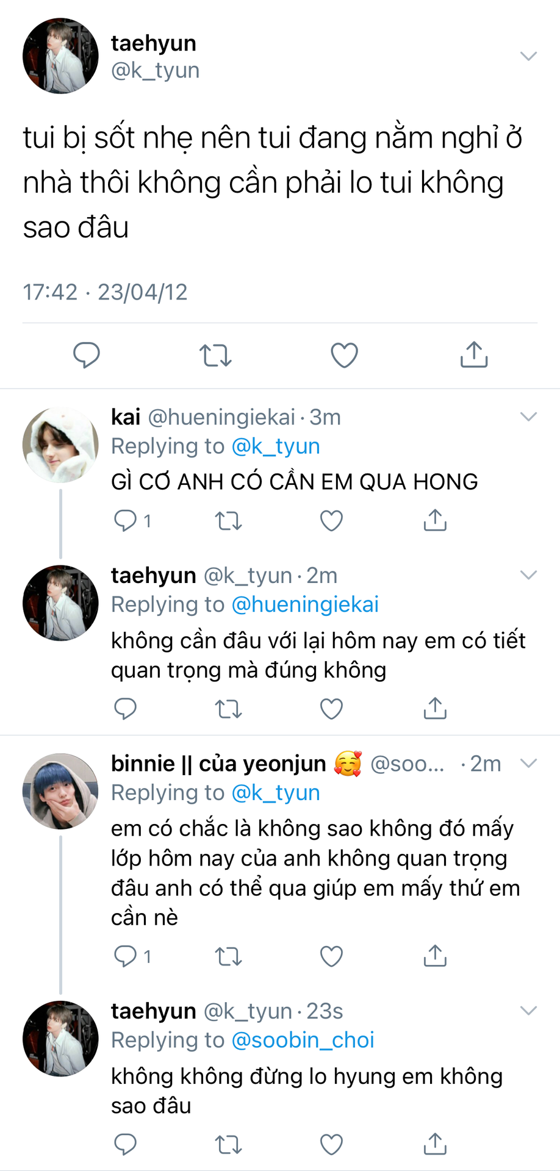This screenshot has width=560, height=1171.
Task: Open options chevron on main tweet
Action: (x=528, y=56)
